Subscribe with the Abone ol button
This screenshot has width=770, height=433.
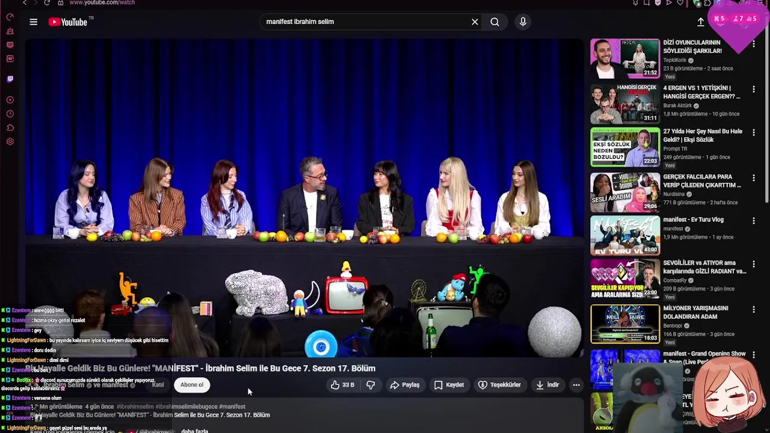coord(192,385)
